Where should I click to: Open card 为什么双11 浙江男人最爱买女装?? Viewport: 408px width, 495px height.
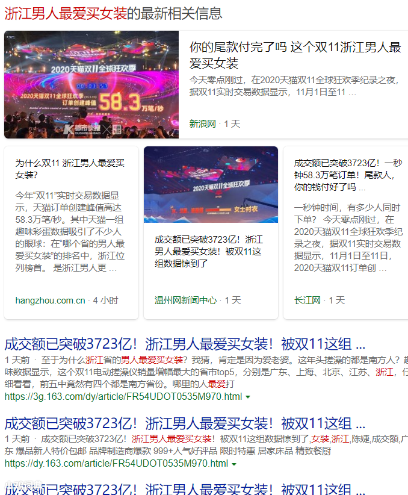point(70,169)
